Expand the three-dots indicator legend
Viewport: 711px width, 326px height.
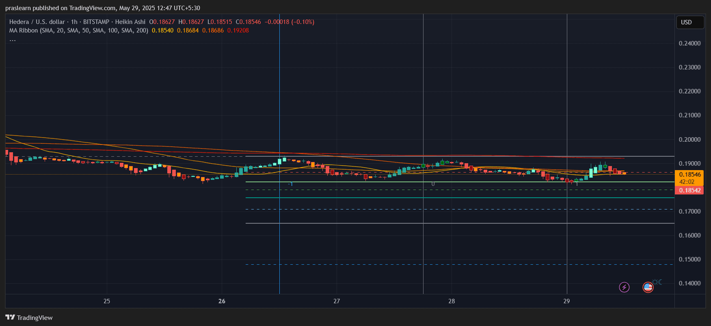13,39
